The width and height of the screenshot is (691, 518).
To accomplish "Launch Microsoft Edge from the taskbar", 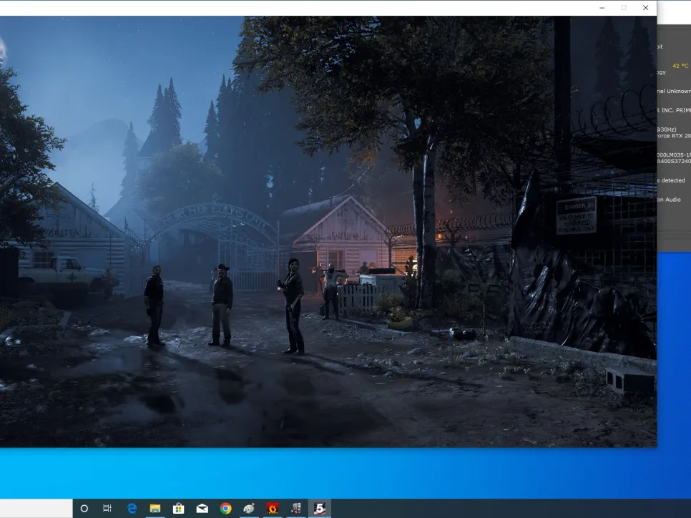I will click(132, 508).
